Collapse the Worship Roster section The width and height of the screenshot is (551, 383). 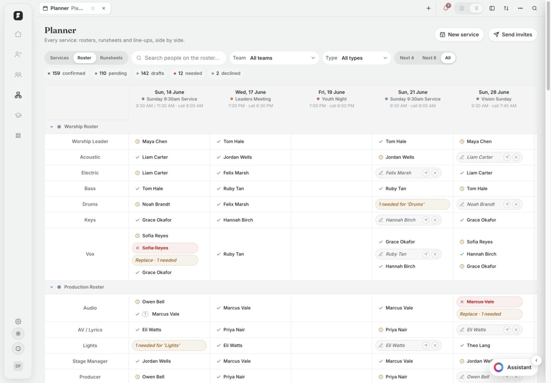[51, 127]
